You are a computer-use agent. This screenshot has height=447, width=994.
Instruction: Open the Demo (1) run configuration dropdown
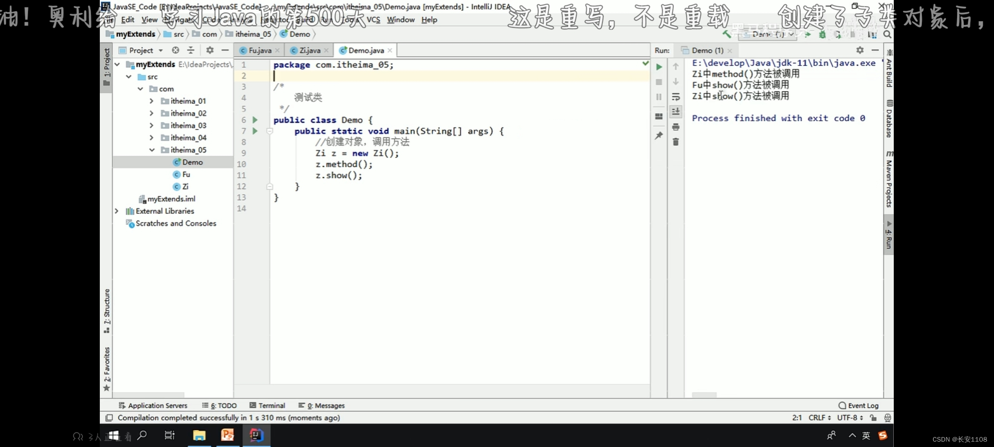pos(768,34)
